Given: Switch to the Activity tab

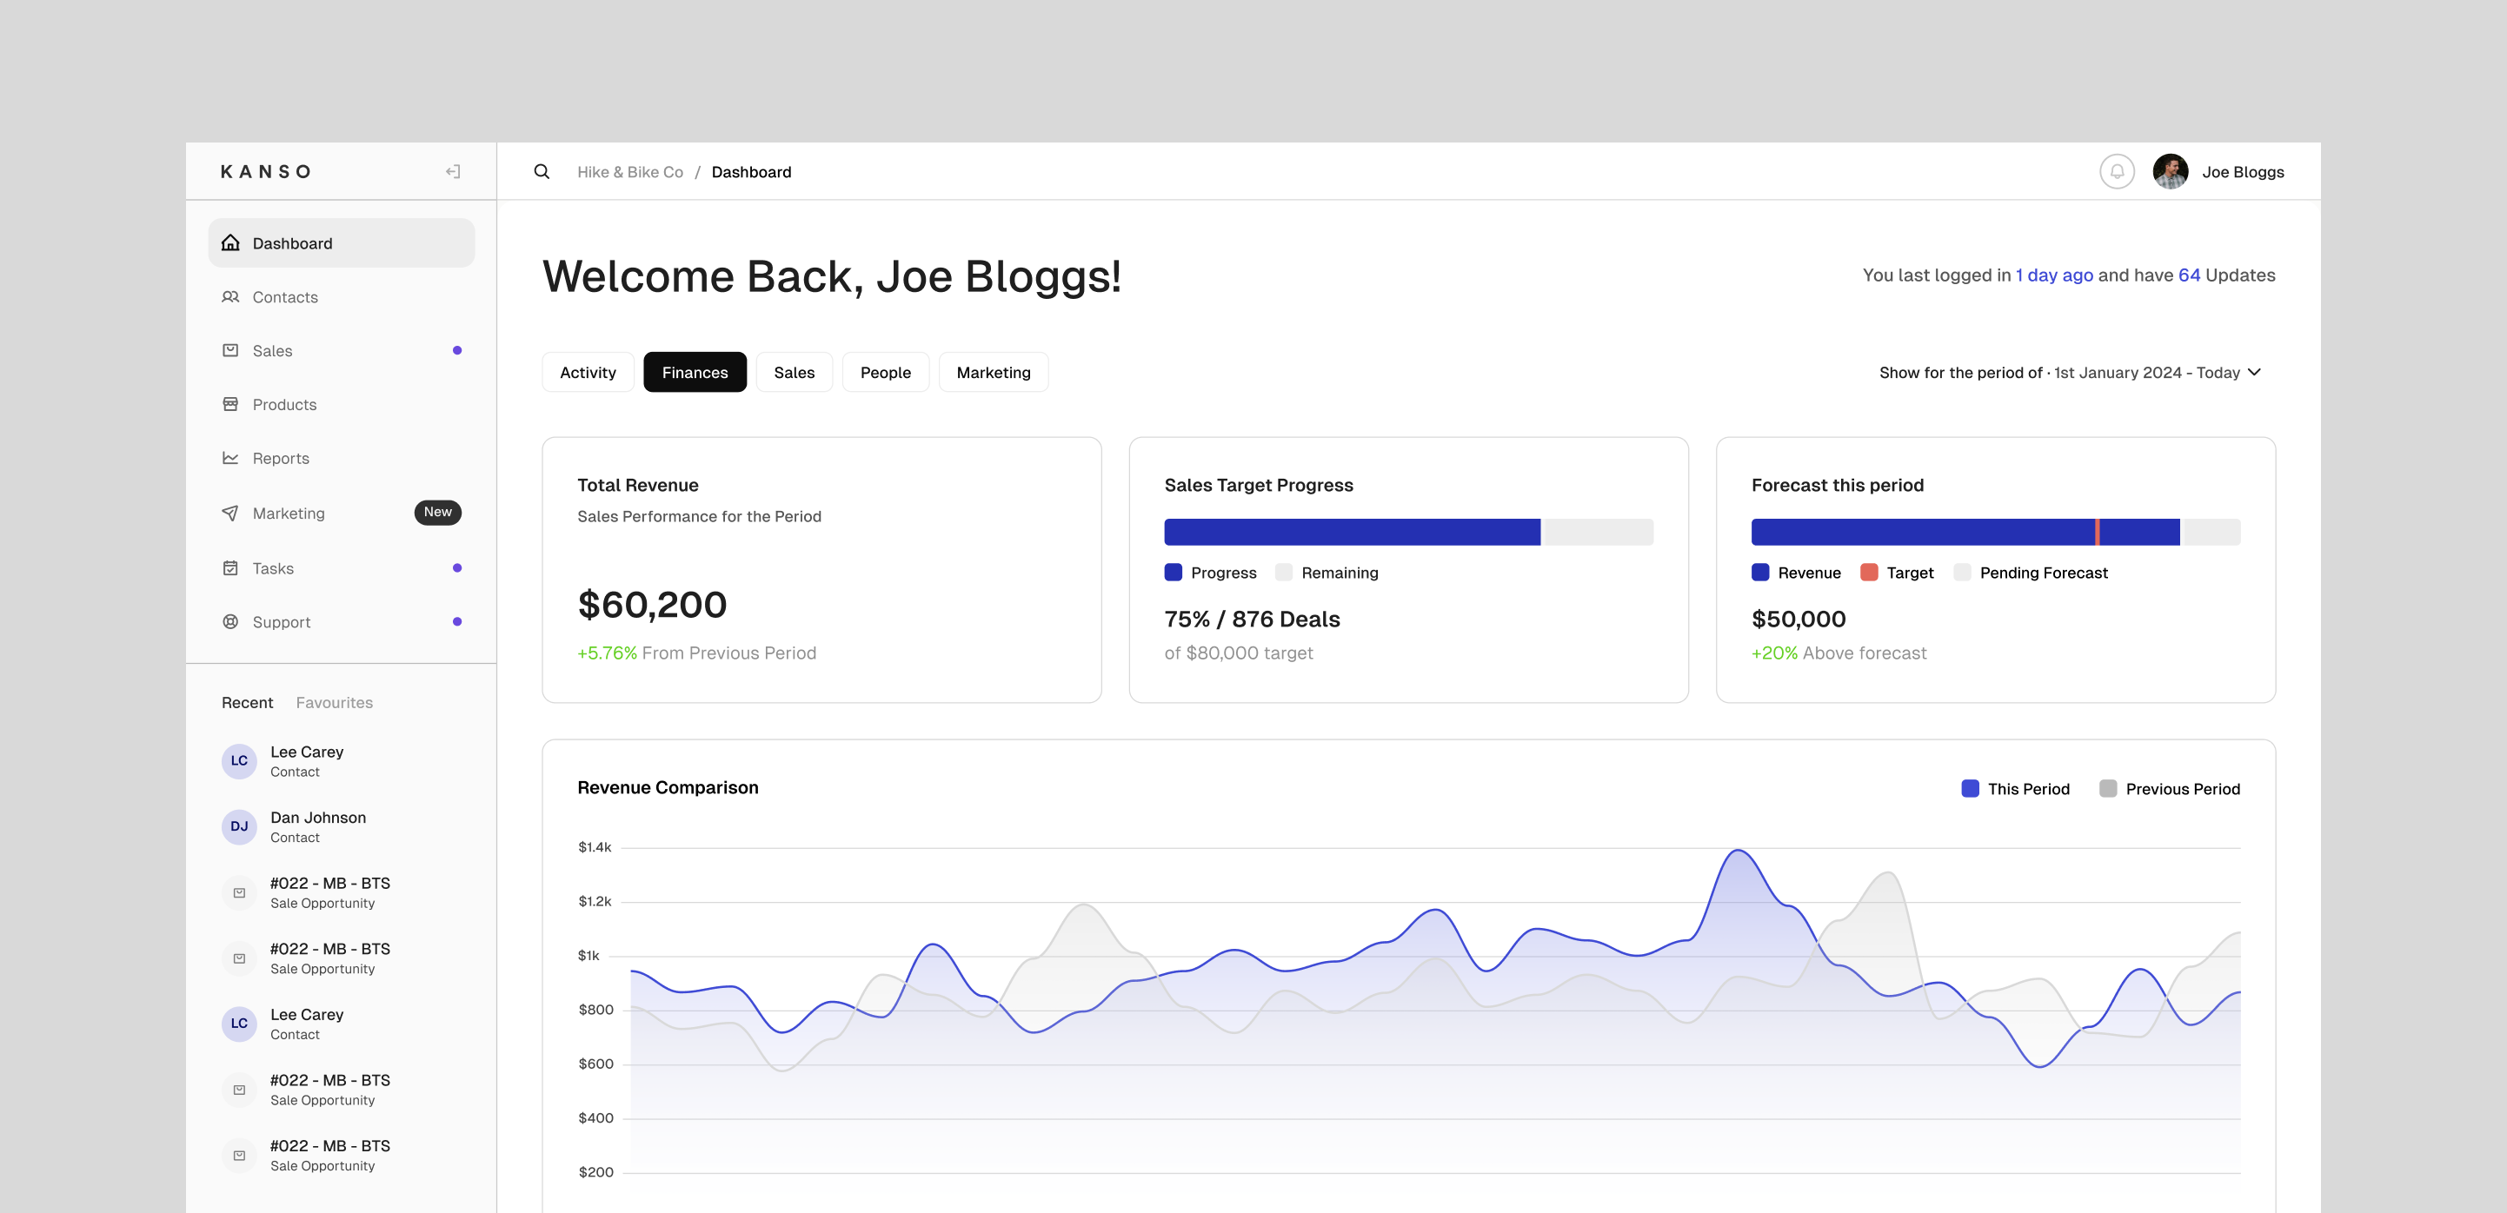Looking at the screenshot, I should click(x=588, y=373).
